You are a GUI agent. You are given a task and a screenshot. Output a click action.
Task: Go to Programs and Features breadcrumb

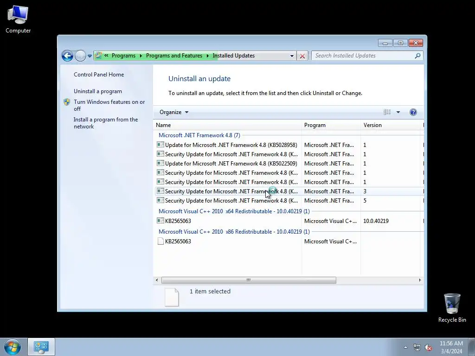[174, 56]
